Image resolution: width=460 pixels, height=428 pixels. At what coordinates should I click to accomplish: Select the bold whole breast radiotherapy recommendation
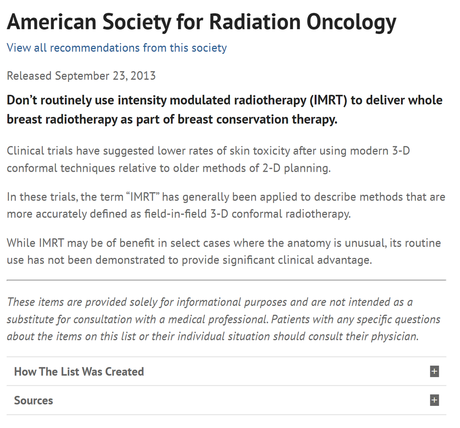(x=224, y=110)
